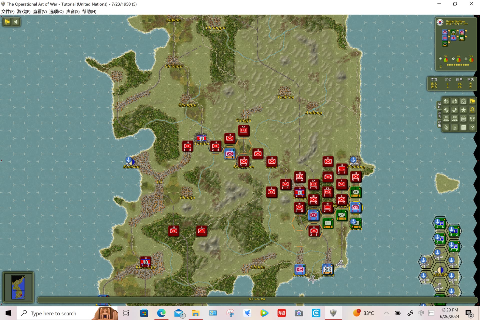Open the Windows Start menu
Image resolution: width=480 pixels, height=320 pixels.
(x=8, y=313)
